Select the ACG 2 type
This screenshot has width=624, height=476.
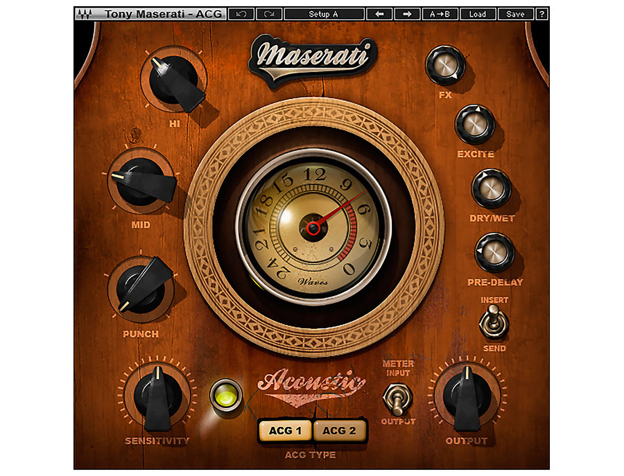tap(339, 431)
